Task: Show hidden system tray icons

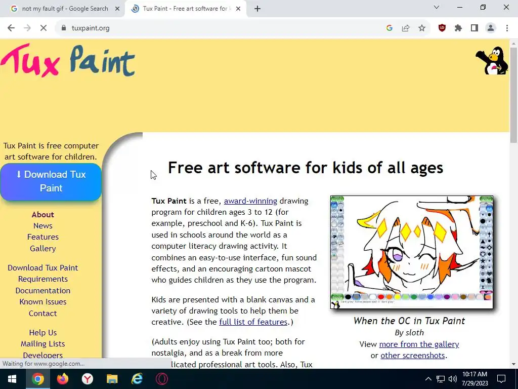Action: [x=428, y=379]
